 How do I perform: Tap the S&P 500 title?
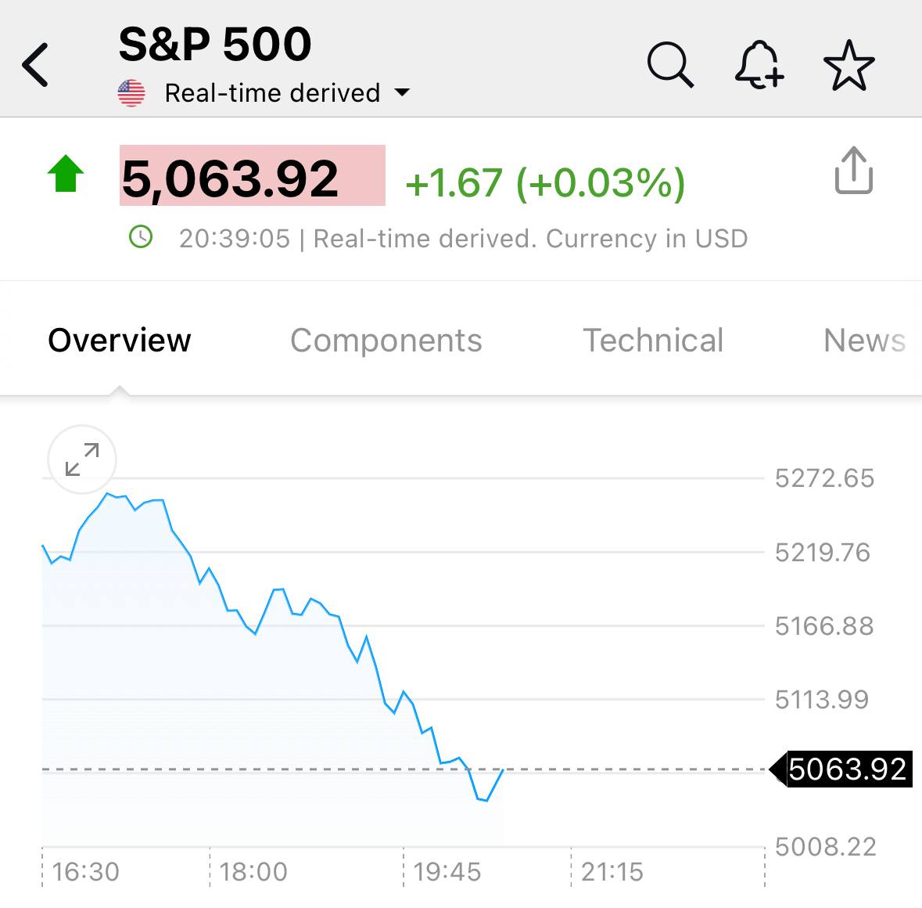(x=215, y=45)
